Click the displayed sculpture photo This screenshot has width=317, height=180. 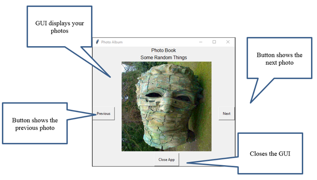167,107
